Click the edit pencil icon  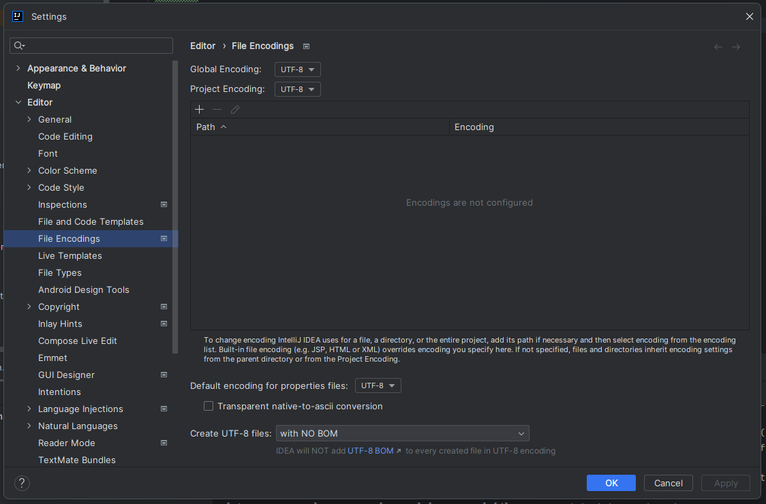(235, 110)
